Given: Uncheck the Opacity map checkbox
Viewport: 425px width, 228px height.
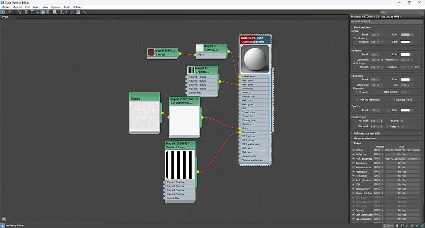Looking at the screenshot, I should [x=353, y=210].
